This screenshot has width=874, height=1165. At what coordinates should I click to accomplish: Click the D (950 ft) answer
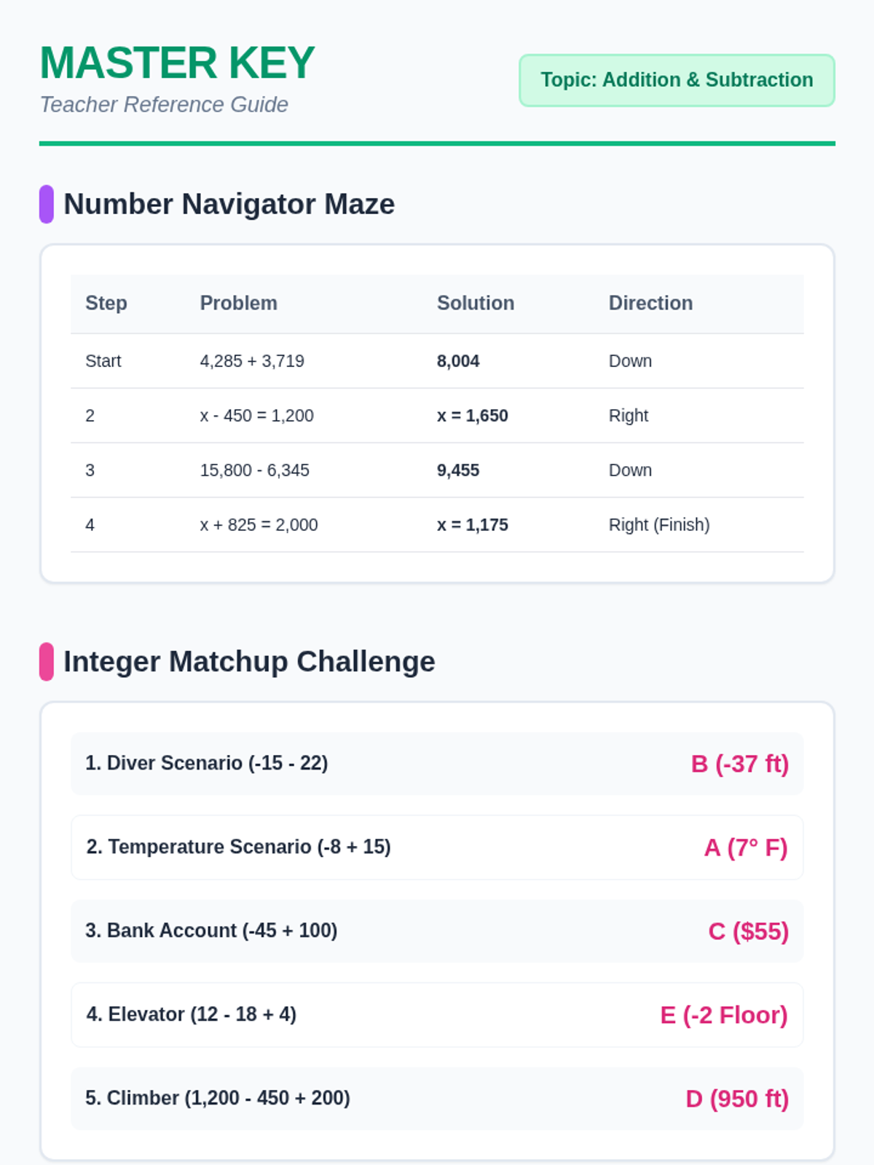[737, 1099]
